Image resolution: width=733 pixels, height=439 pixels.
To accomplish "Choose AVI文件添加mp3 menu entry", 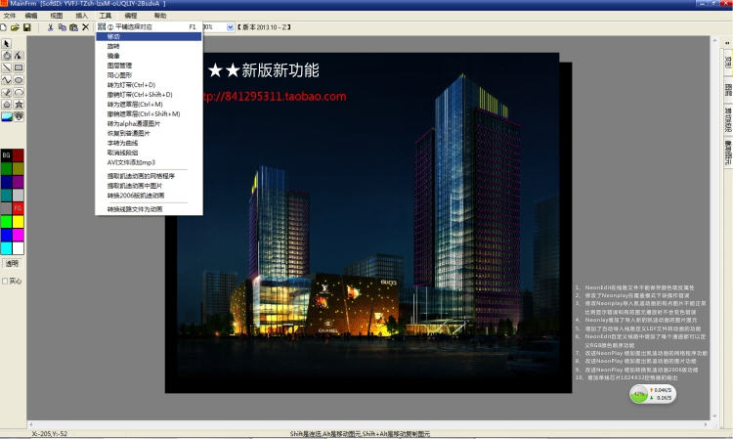I will coord(149,162).
